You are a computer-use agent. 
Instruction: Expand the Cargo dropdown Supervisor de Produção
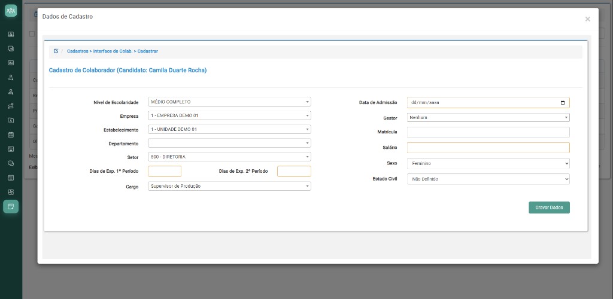pos(229,186)
